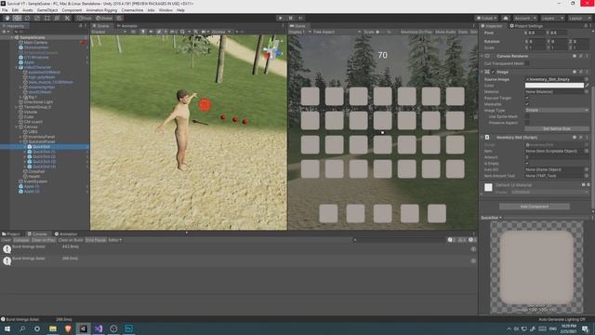Open the Layout dropdown
595x335 pixels.
click(x=579, y=19)
